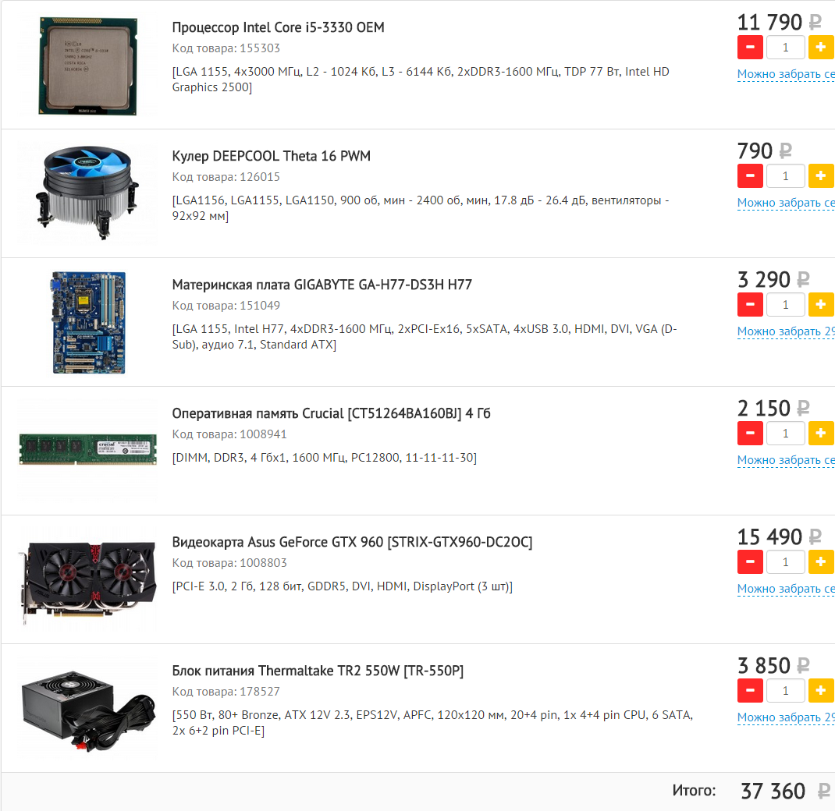The width and height of the screenshot is (835, 811).
Task: Select quantity field for Asus GTX 960
Action: 786,562
